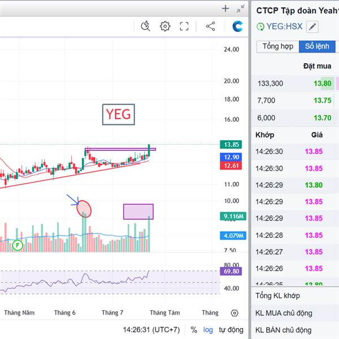
Task: Click the plus icon above the chart
Action: coord(225,8)
